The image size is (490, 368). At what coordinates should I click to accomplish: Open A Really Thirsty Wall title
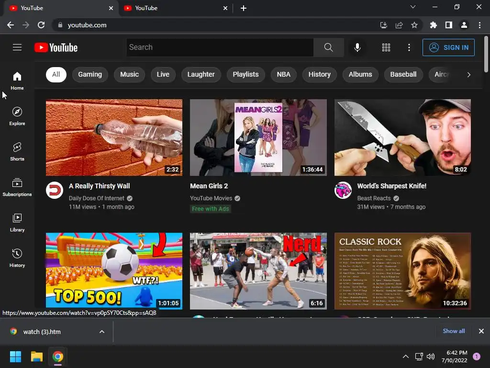coord(100,186)
